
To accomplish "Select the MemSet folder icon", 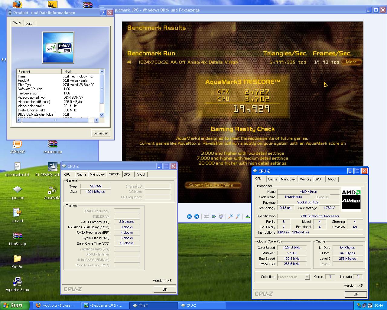I will (x=17, y=261).
